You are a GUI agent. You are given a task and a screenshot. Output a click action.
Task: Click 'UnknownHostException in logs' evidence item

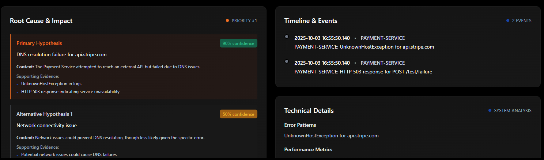(x=51, y=84)
